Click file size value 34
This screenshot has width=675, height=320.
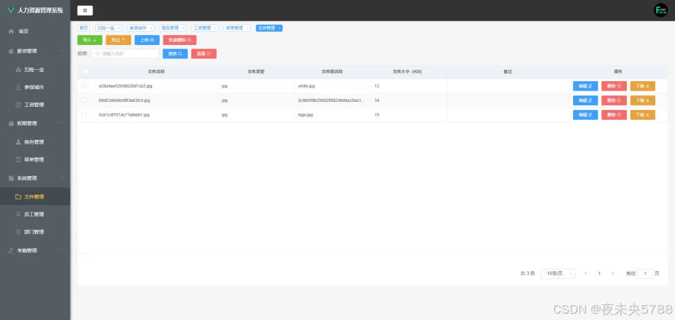click(377, 101)
